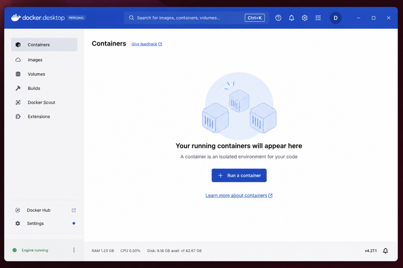Screen dimensions: 403x268
Task: Click the search magnifier icon
Action: pos(132,18)
